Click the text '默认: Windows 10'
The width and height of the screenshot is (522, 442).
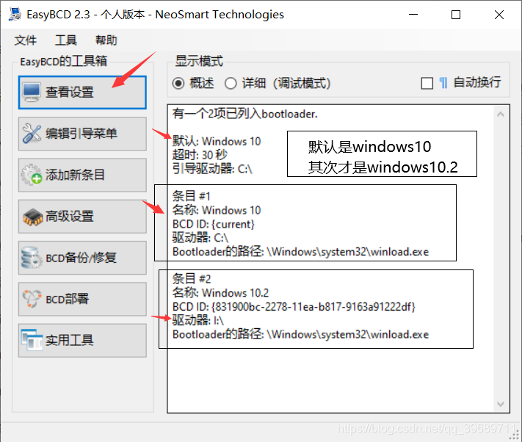pos(217,142)
